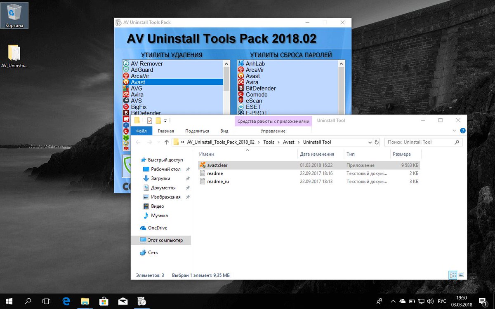This screenshot has height=309, width=495.
Task: Click the ESET icon in password reset utilities
Action: [241, 107]
